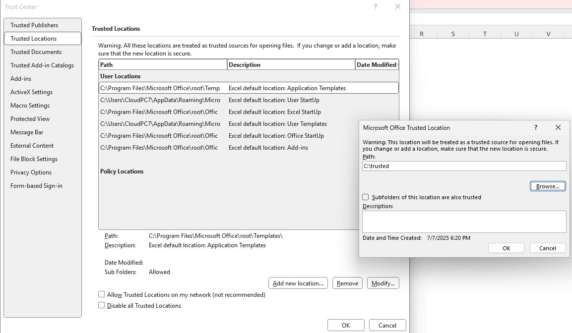Image resolution: width=572 pixels, height=333 pixels.
Task: Click Remove button
Action: [347, 283]
